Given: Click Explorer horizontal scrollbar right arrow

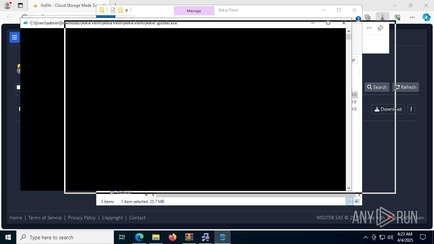Looking at the screenshot, I should coord(359,195).
